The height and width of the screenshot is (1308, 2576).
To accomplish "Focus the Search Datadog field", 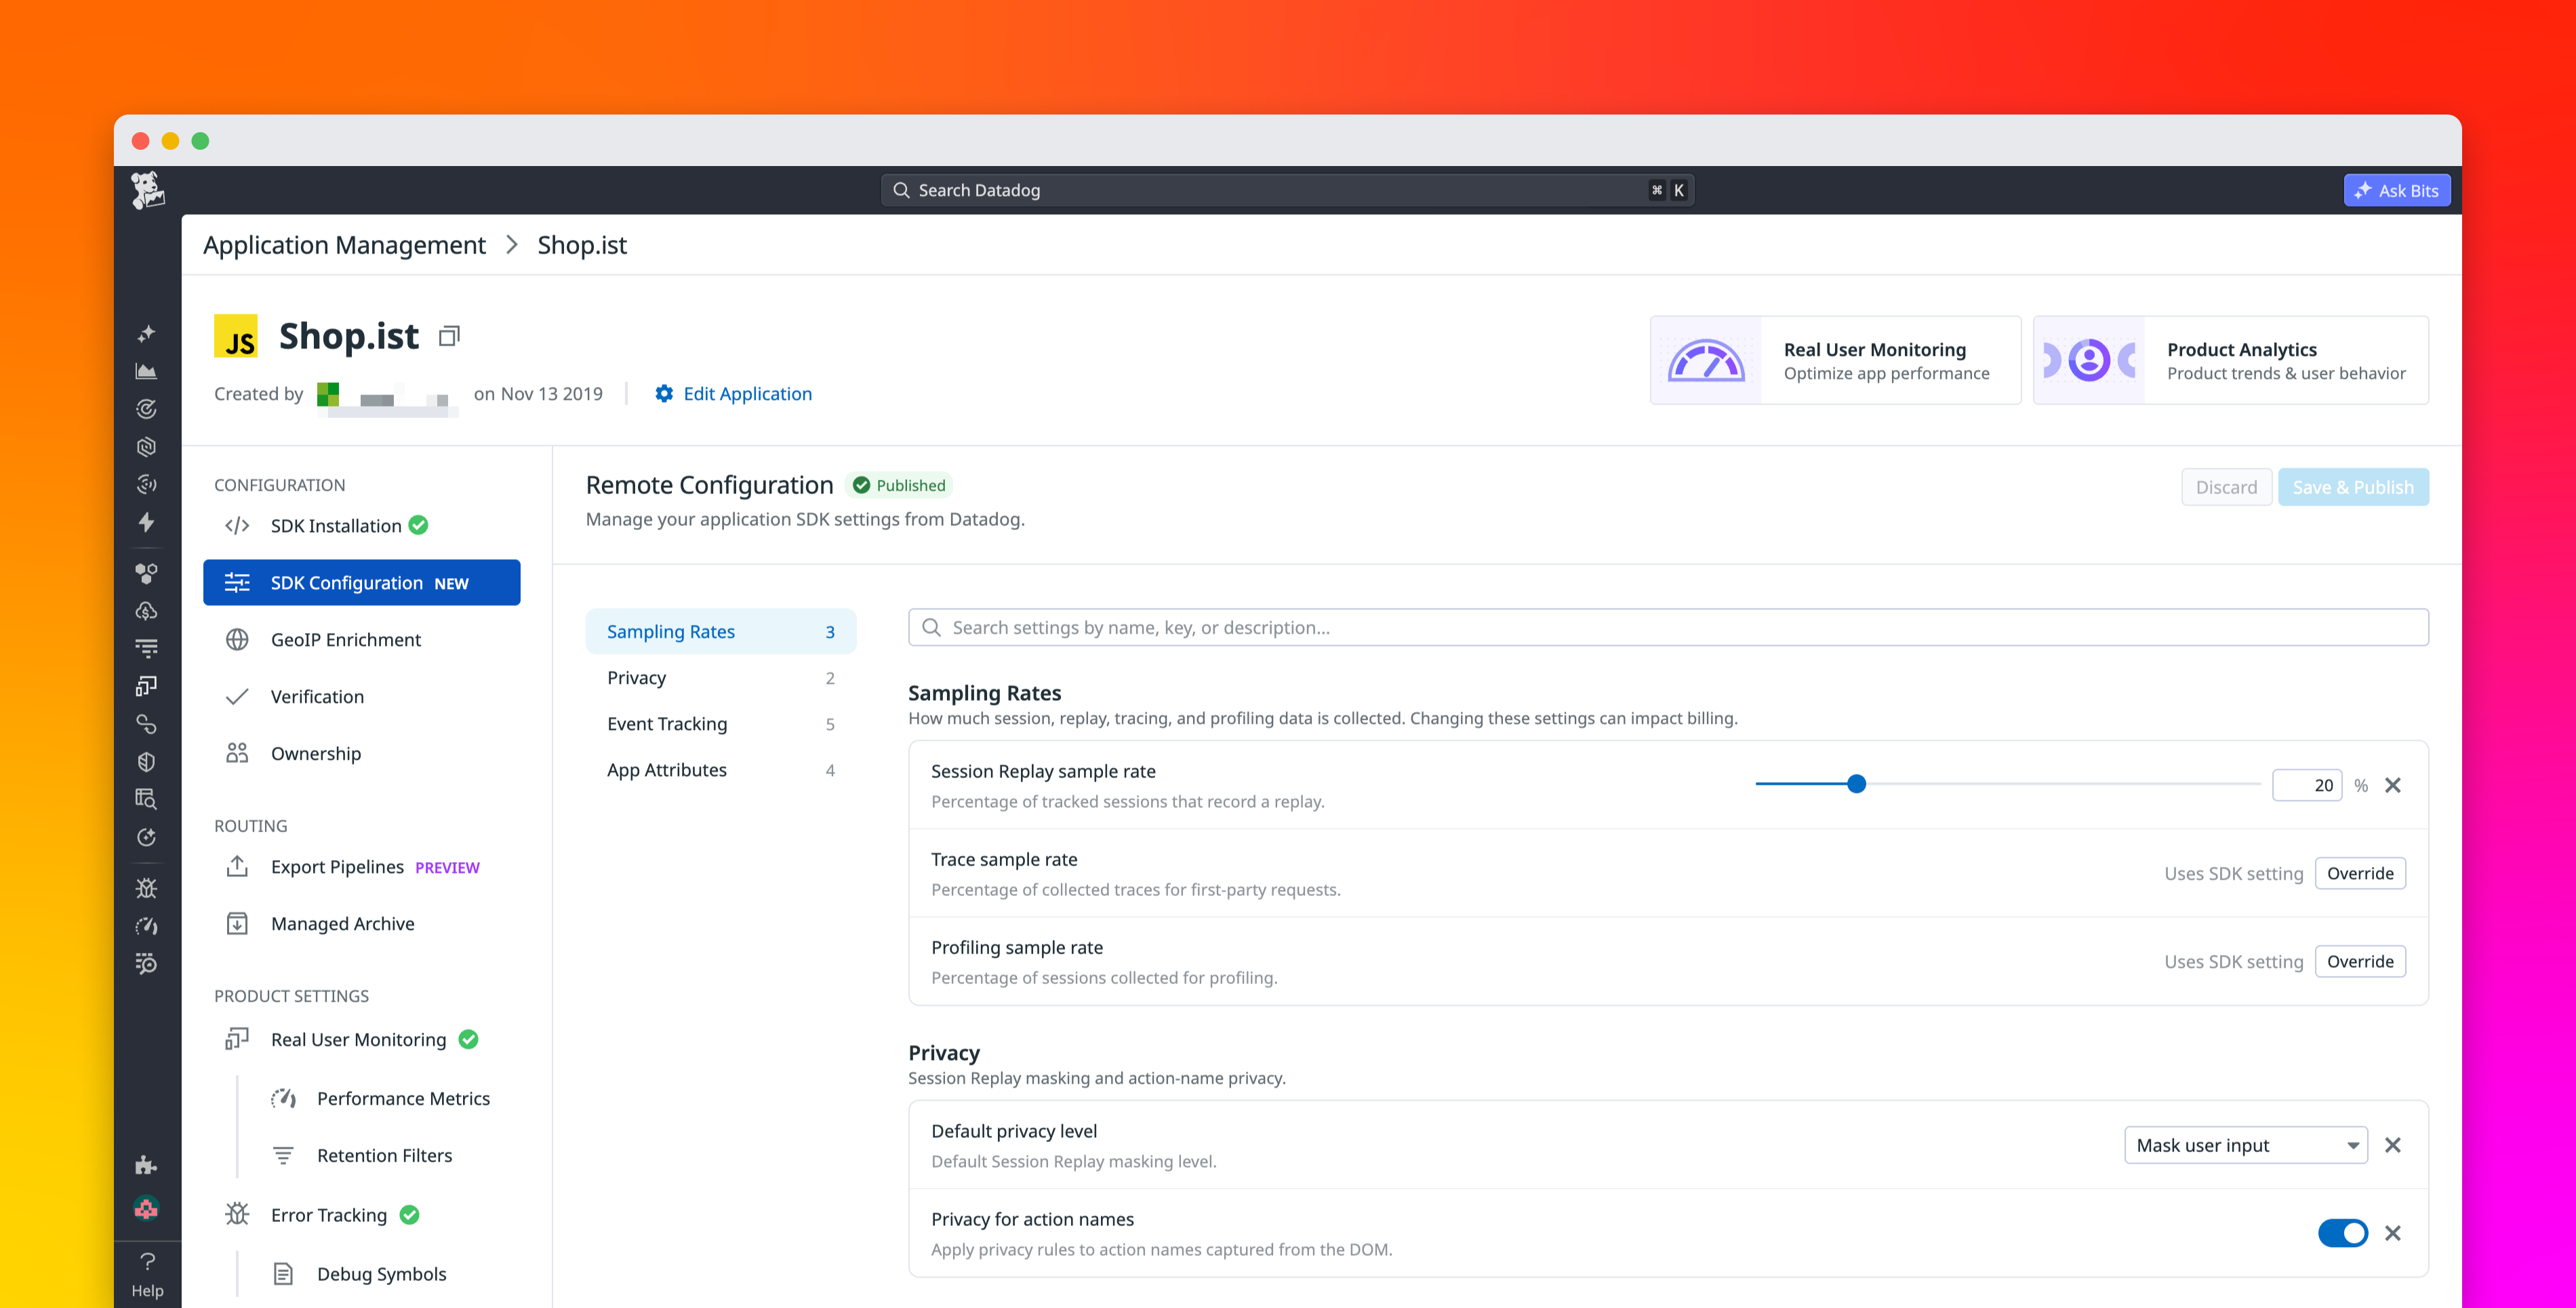I will tap(1287, 190).
